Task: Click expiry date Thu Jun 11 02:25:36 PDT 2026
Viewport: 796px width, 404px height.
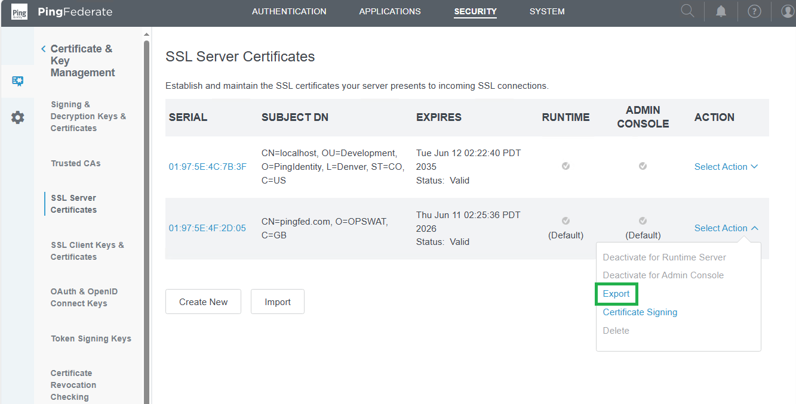Action: tap(469, 222)
